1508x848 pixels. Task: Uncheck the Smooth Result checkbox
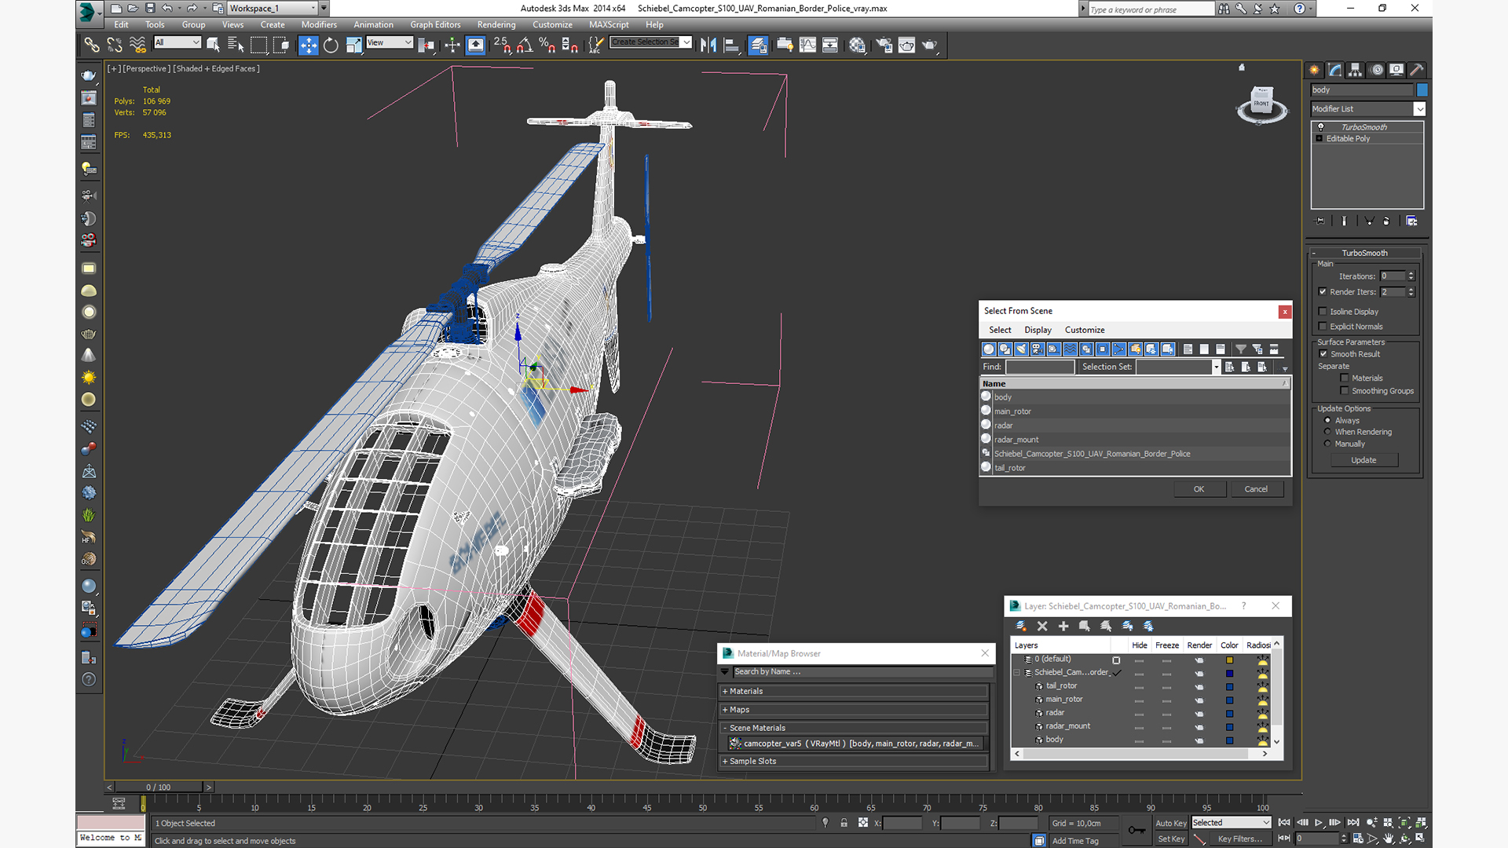[x=1323, y=354]
